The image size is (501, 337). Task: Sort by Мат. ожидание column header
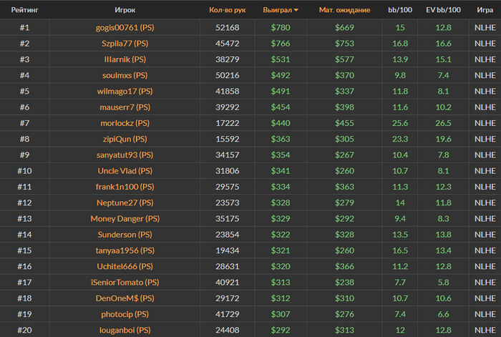(x=344, y=11)
